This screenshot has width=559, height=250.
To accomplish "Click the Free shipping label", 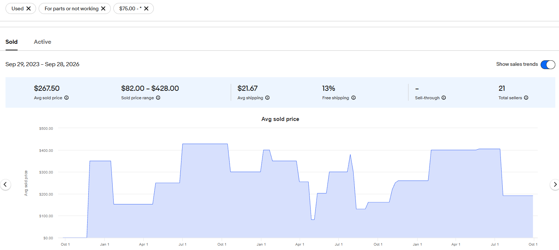I will [x=336, y=98].
